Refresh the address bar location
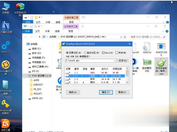The image size is (177, 132). 125,37
